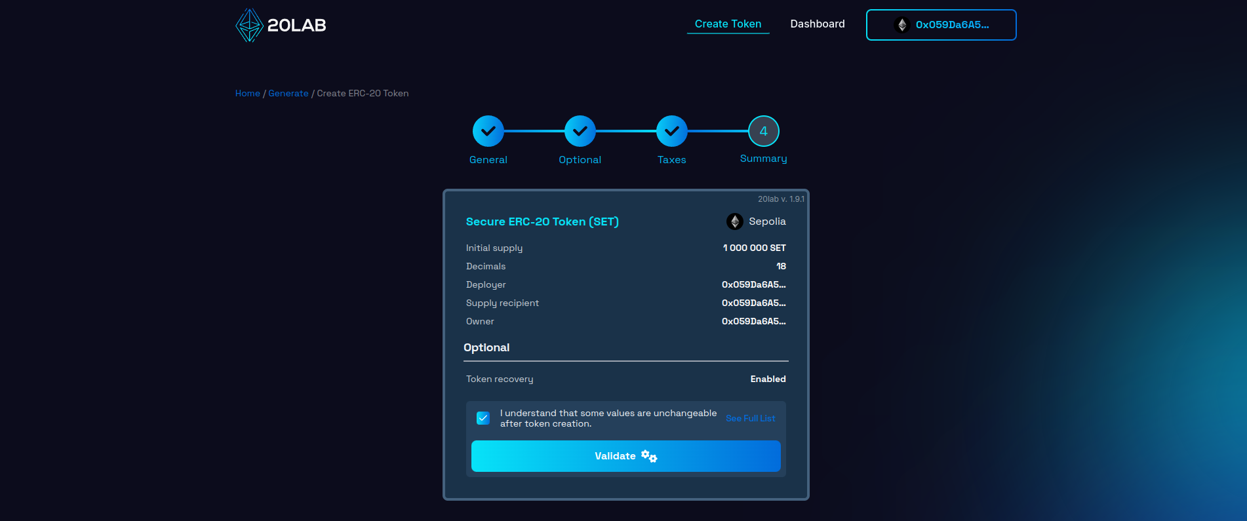Screen dimensions: 1247x521
Task: Click the Secure ERC-20 Token (SET) title
Action: coord(542,222)
